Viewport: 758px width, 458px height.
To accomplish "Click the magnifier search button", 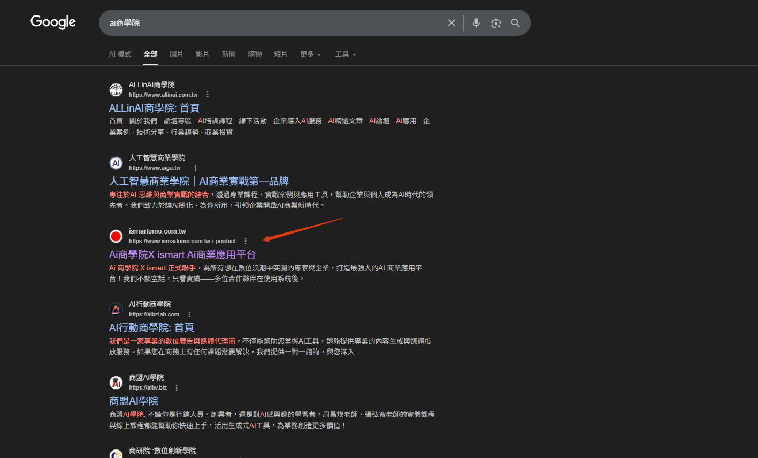I will pos(516,23).
